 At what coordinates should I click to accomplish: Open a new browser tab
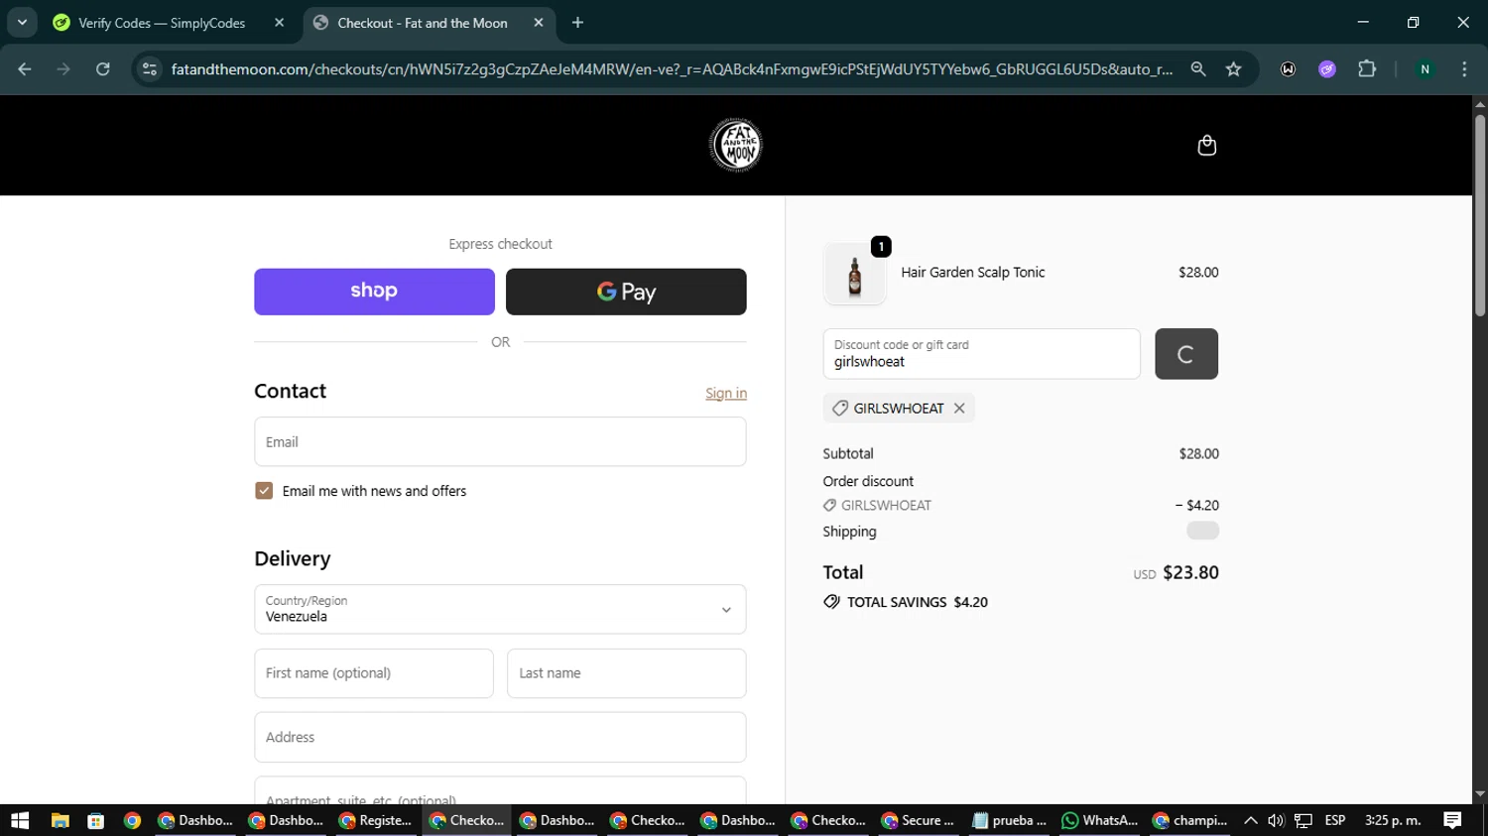[578, 23]
